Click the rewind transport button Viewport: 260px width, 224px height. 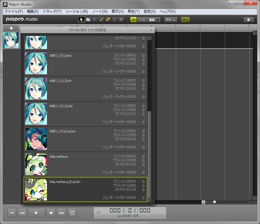pos(22,213)
